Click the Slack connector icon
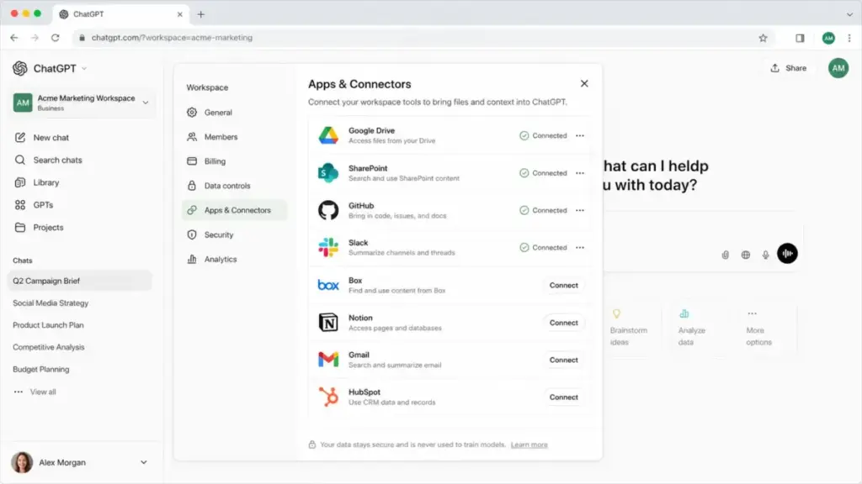862x484 pixels. point(329,248)
